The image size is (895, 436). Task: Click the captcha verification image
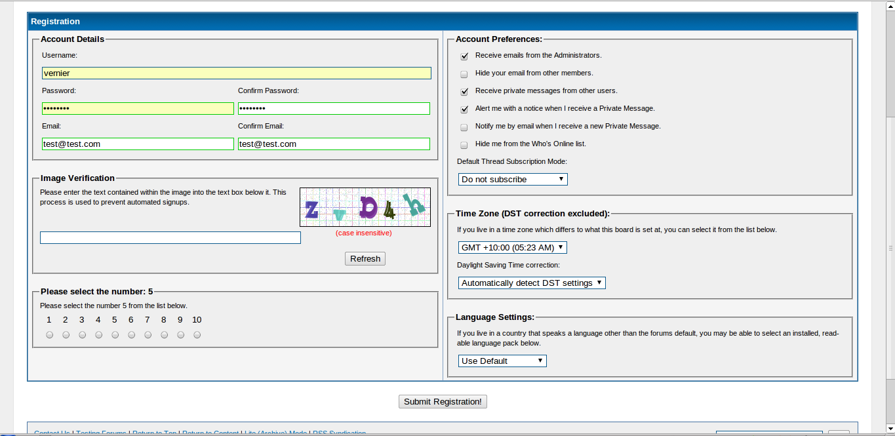point(365,207)
